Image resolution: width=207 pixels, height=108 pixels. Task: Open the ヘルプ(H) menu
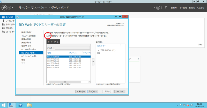200,8
